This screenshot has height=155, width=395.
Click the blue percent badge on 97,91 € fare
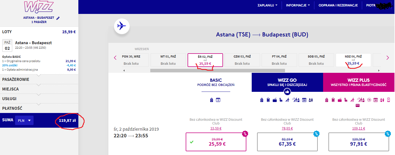(388, 134)
